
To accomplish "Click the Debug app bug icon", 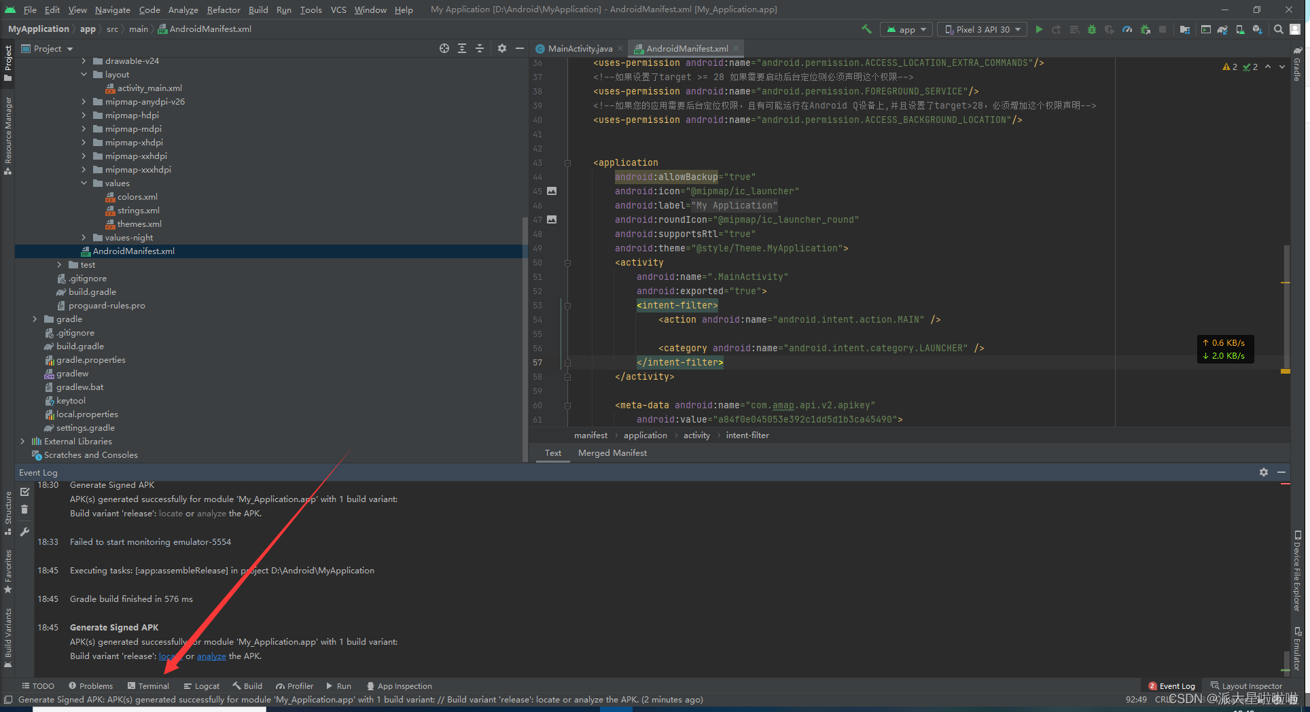I will tap(1092, 29).
